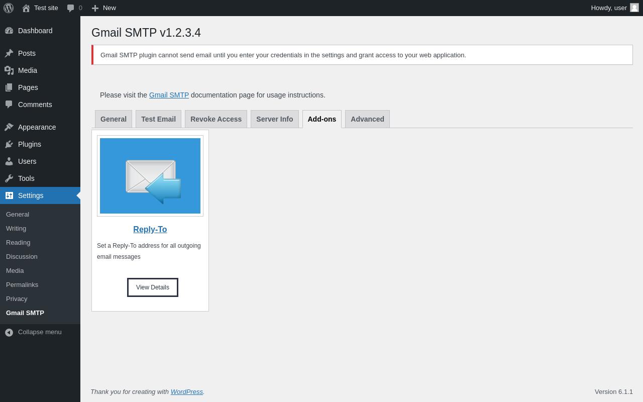This screenshot has height=402, width=643.
Task: Click the credentials warning notice text
Action: (x=283, y=55)
